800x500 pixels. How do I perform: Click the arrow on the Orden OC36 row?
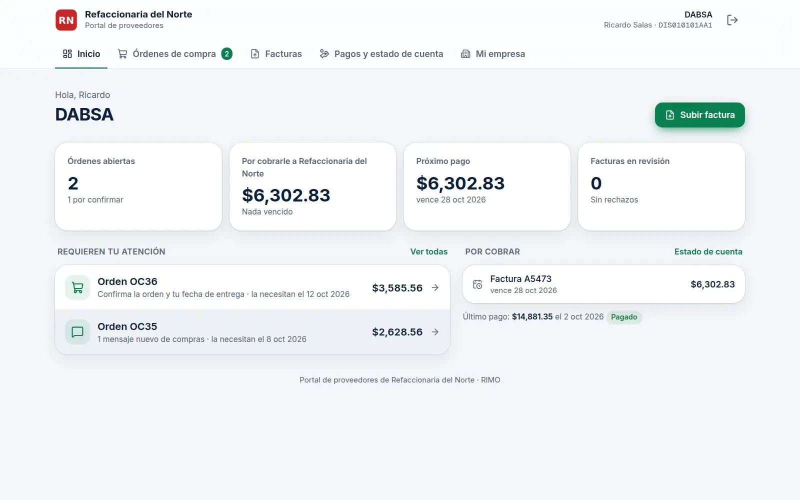[435, 287]
